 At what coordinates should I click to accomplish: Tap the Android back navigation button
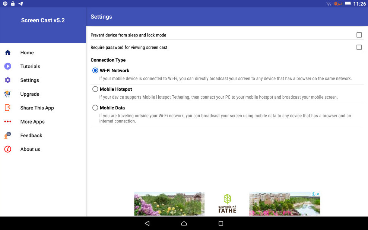147,223
